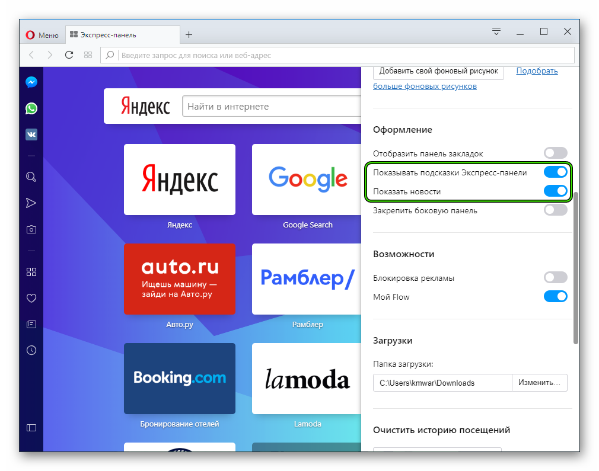Open Speed Dial start page toolbar icon
This screenshot has height=471, width=599.
pyautogui.click(x=88, y=55)
